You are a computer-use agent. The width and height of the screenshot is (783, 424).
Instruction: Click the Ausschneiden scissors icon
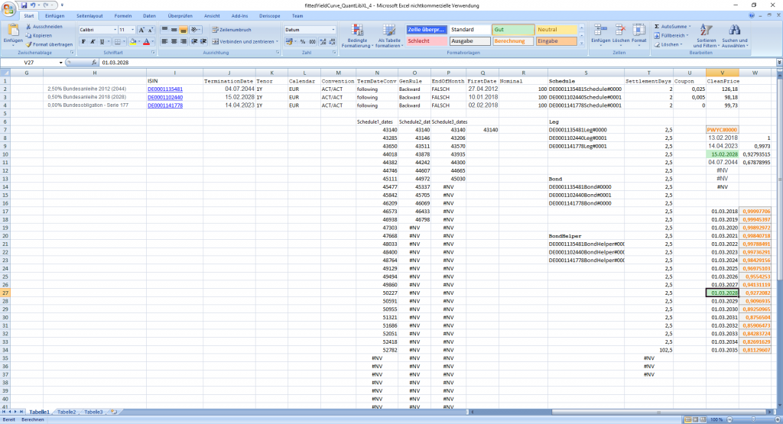click(28, 26)
